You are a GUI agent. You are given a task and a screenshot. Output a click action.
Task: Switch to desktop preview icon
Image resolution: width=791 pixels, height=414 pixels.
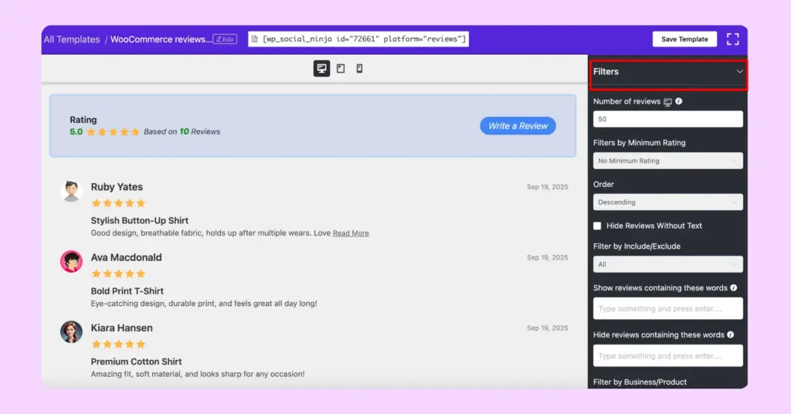click(x=321, y=69)
